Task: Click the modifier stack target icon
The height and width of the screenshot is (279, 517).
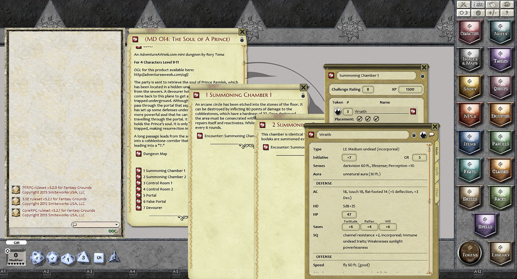Action: point(8,251)
